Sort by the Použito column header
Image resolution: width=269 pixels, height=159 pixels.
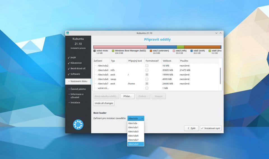(199, 61)
